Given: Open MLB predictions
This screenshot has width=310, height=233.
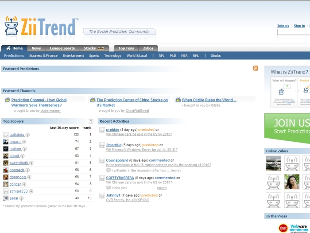Looking at the screenshot, I should pyautogui.click(x=173, y=55).
